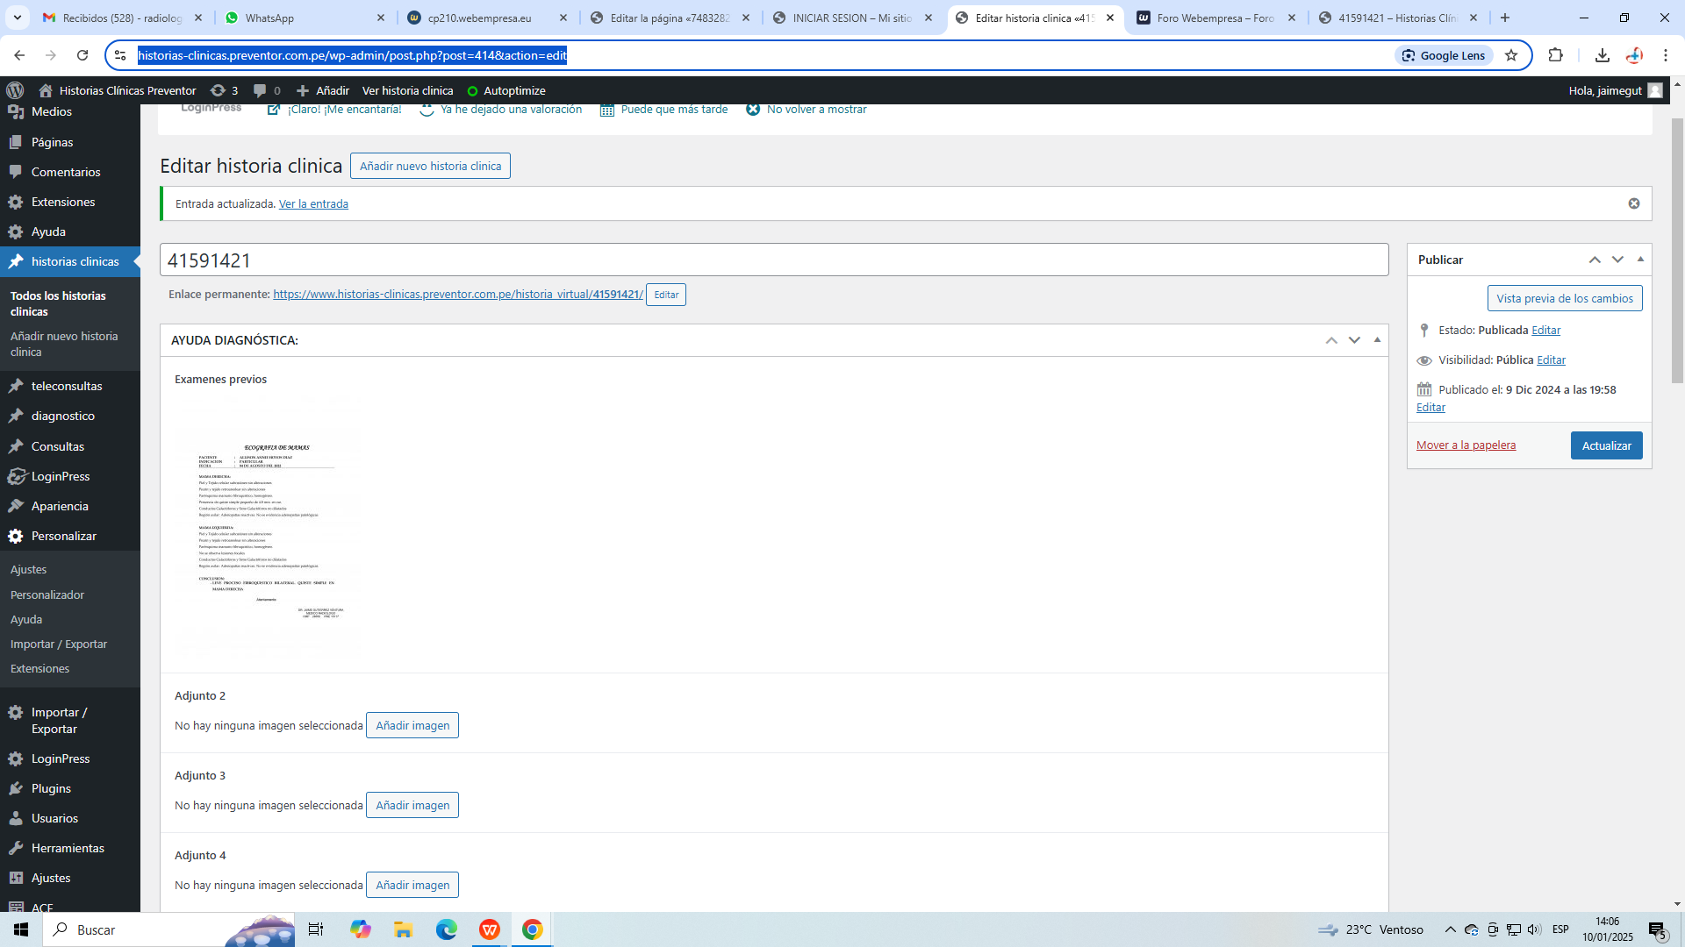Click the Añadir plus icon in admin bar

(303, 90)
